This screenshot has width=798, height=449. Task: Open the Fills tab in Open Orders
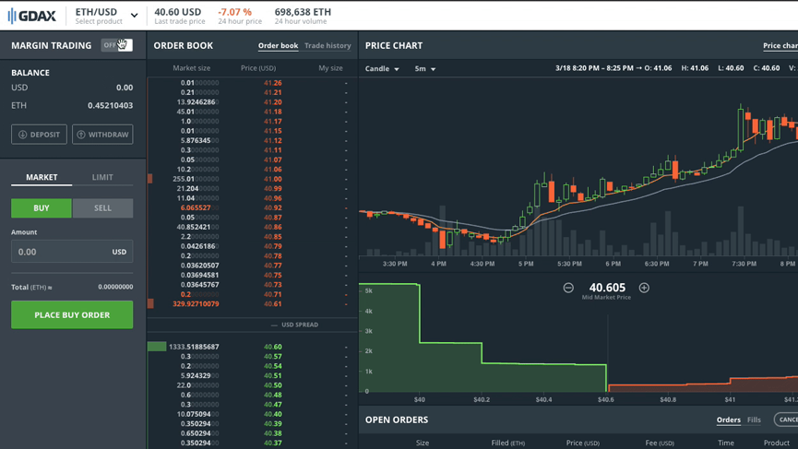[x=754, y=419]
